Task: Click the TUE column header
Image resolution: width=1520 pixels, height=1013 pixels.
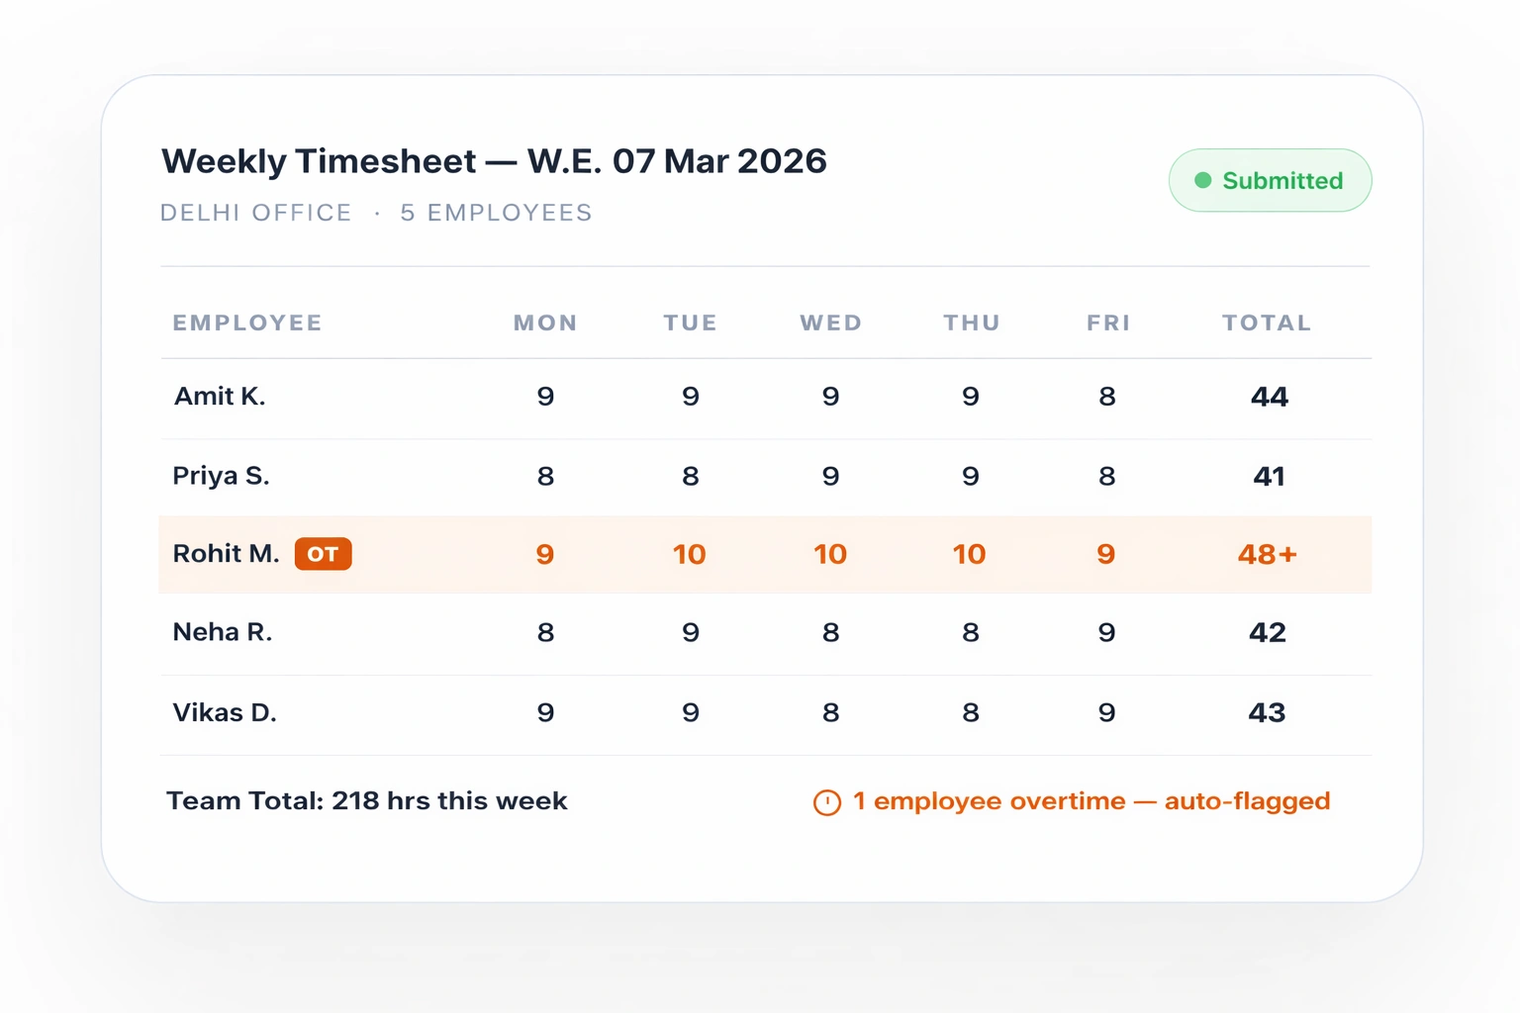Action: (x=690, y=322)
